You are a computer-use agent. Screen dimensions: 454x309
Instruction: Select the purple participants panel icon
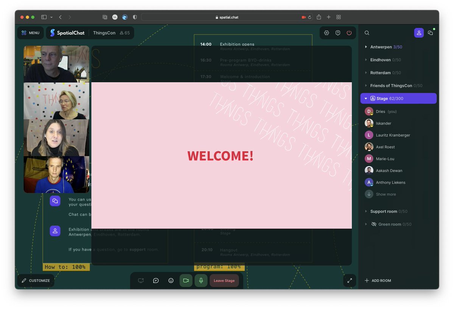click(419, 33)
